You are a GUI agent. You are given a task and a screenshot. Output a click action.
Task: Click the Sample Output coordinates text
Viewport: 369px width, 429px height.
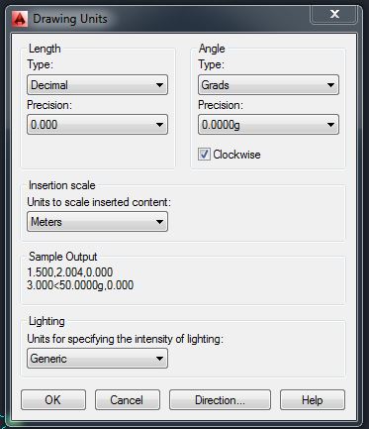coord(80,278)
